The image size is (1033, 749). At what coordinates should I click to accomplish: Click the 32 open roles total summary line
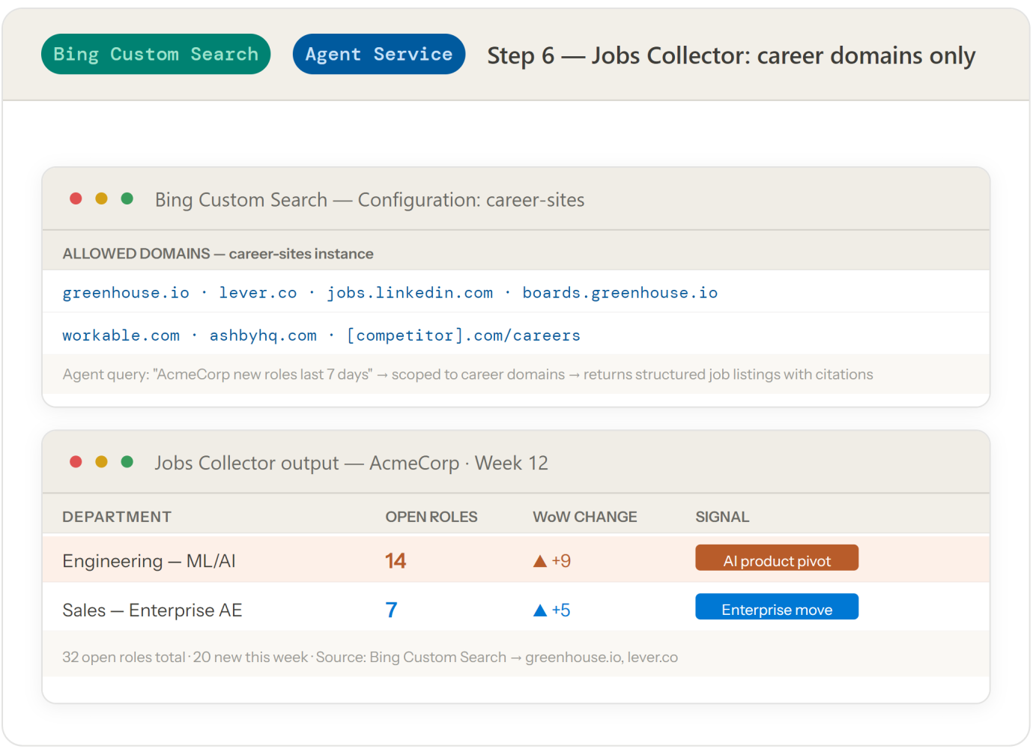pyautogui.click(x=370, y=657)
